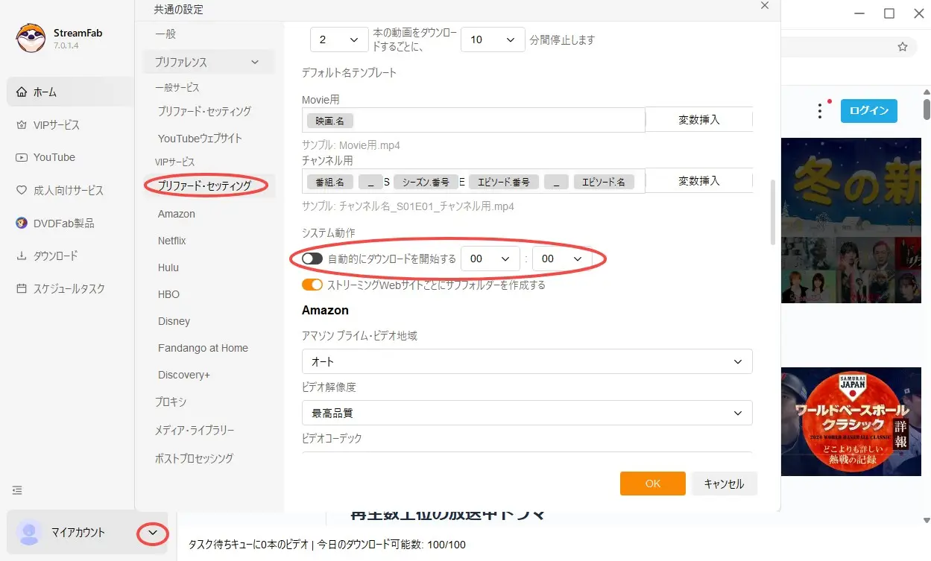Image resolution: width=931 pixels, height=561 pixels.
Task: Click the World Baseball Classic banner
Action: [x=851, y=422]
